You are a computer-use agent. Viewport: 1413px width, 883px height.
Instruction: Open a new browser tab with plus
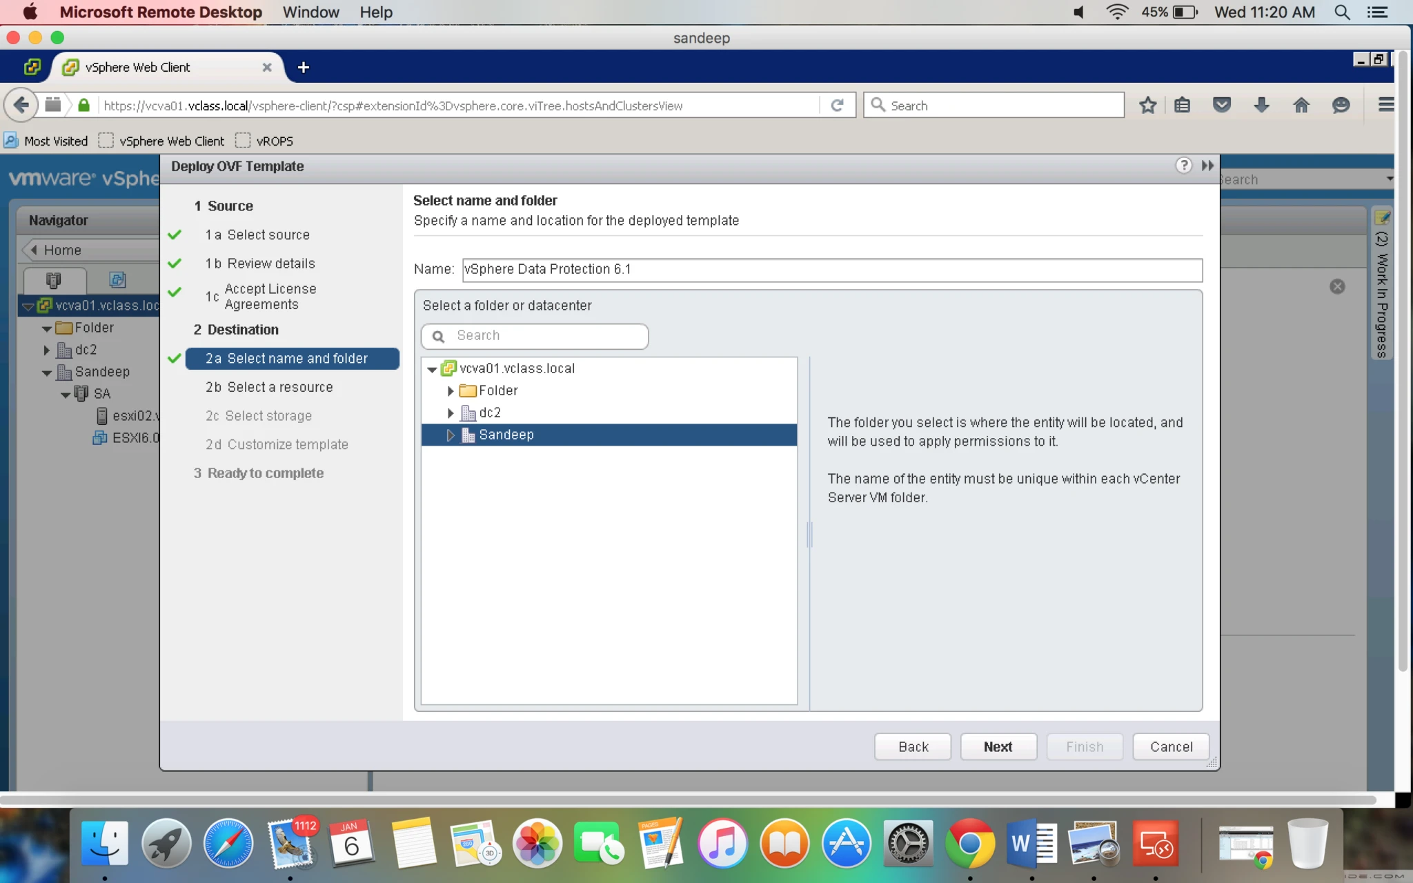[303, 68]
